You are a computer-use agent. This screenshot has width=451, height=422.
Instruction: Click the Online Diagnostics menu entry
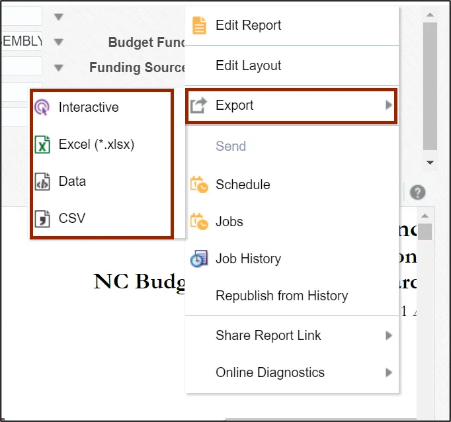[270, 372]
